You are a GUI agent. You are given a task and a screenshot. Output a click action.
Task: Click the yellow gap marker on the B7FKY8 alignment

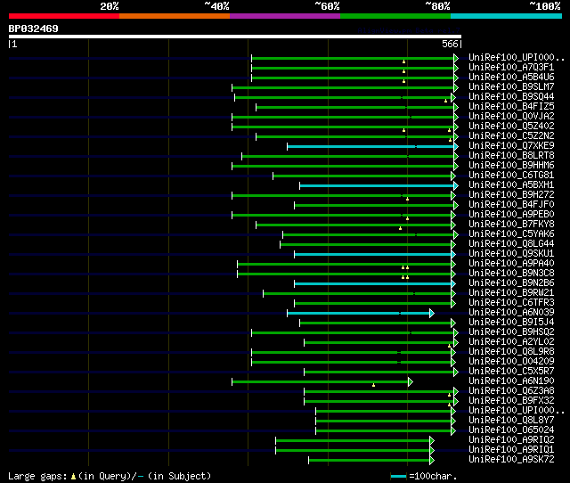click(x=400, y=228)
